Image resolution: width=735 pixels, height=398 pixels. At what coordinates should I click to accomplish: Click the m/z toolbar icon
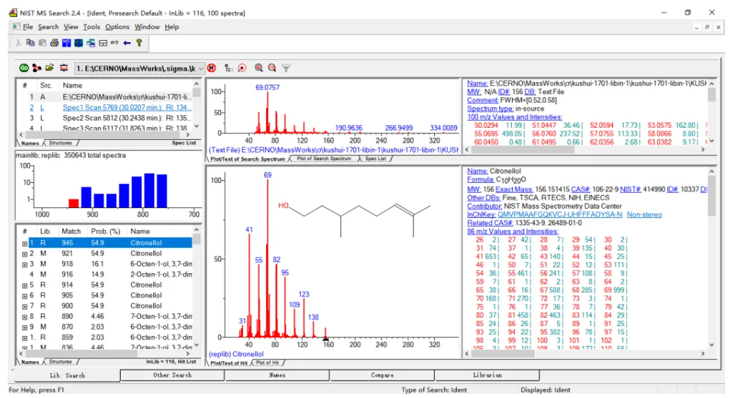(114, 43)
